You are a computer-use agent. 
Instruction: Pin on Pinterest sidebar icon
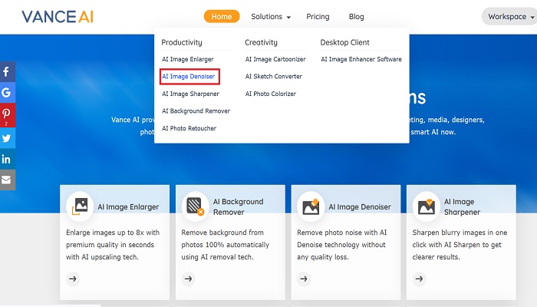tap(7, 115)
